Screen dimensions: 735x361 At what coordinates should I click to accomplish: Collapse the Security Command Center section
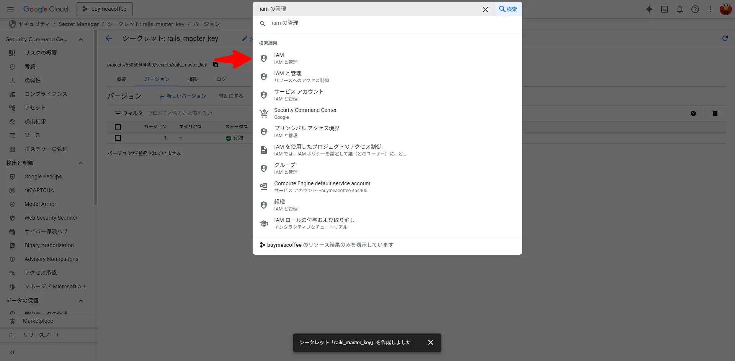81,39
